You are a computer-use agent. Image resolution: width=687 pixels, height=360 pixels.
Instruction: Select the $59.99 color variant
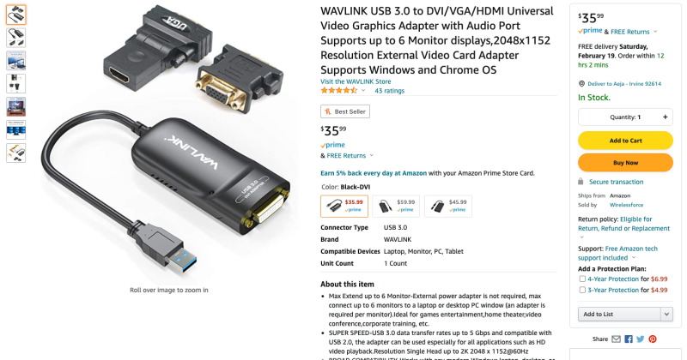(x=396, y=206)
